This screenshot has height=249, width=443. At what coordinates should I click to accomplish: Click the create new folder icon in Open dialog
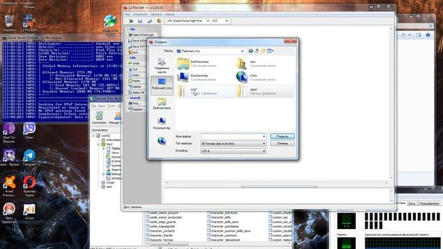pos(263,51)
